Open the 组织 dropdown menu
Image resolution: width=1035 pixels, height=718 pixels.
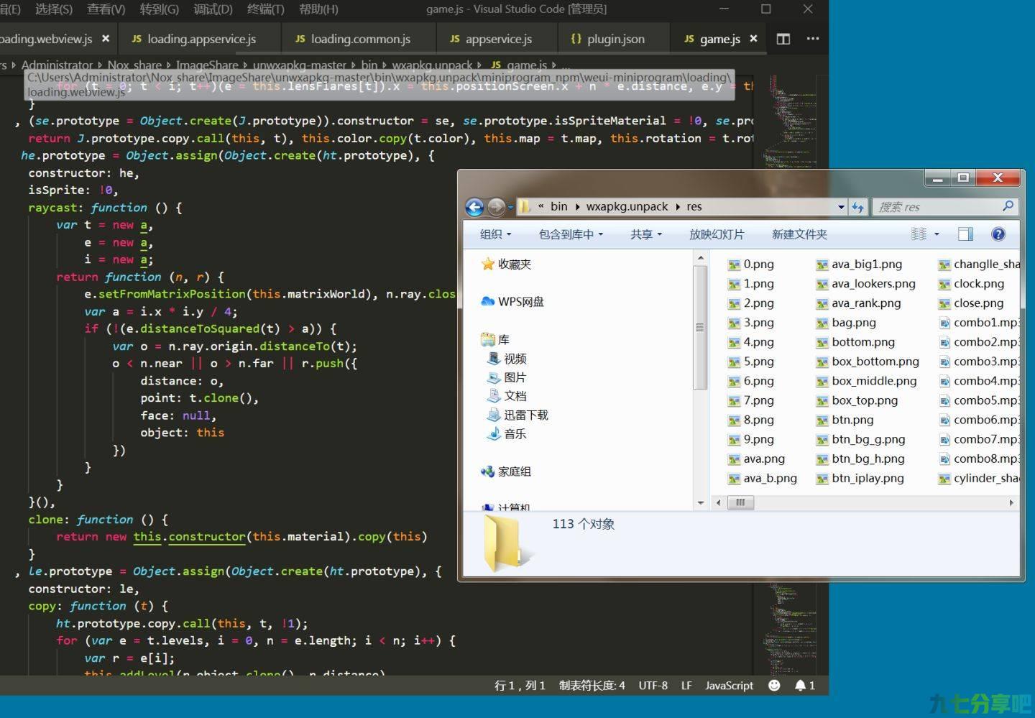pyautogui.click(x=495, y=234)
